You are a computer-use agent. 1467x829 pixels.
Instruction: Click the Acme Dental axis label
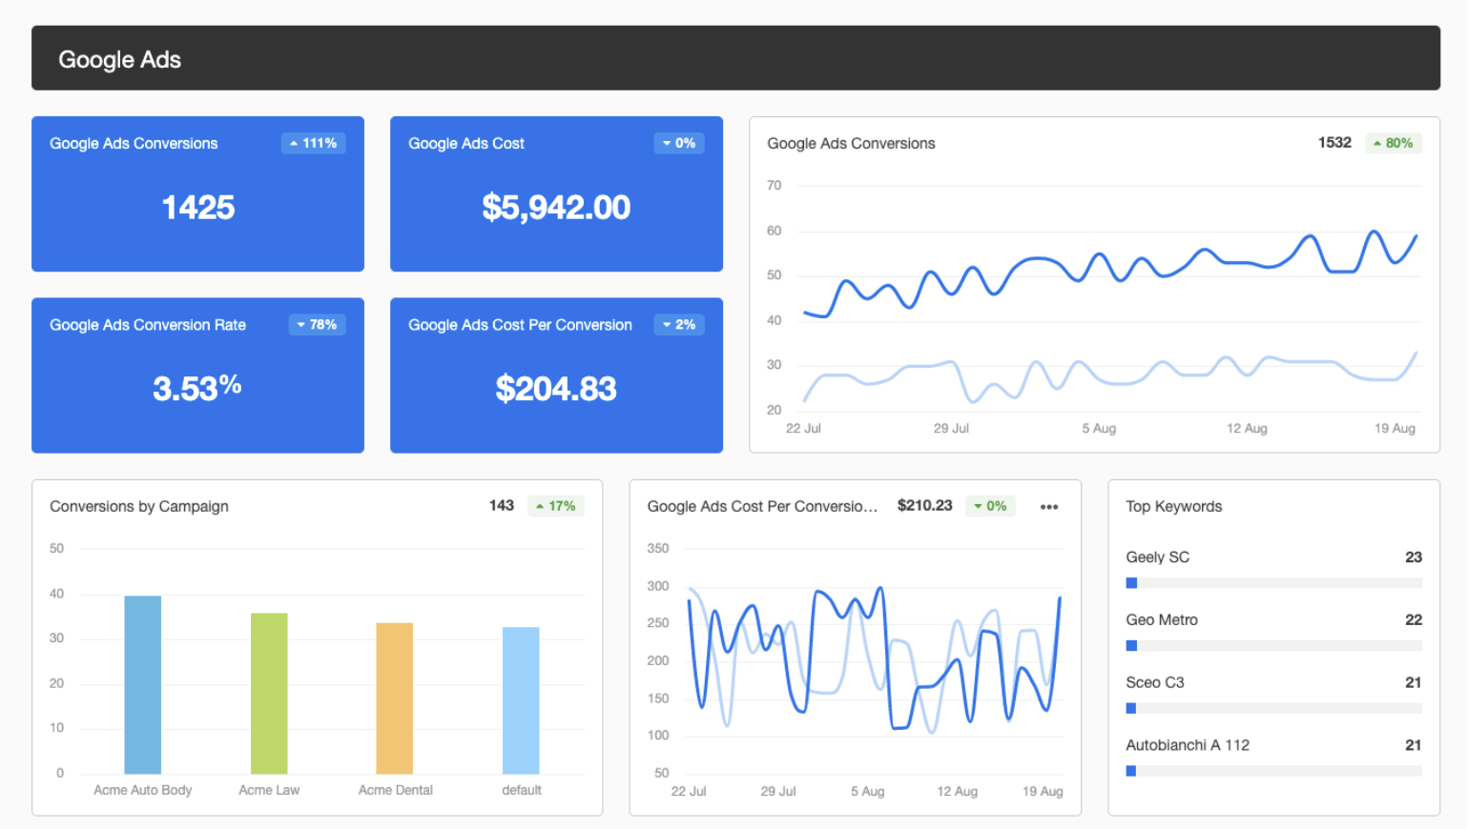point(395,791)
